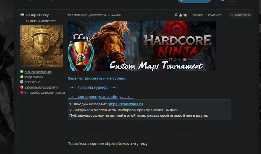The image size is (261, 154).
Task: Click the 'По любым вопросам обращайтесь' text
Action: click(107, 144)
